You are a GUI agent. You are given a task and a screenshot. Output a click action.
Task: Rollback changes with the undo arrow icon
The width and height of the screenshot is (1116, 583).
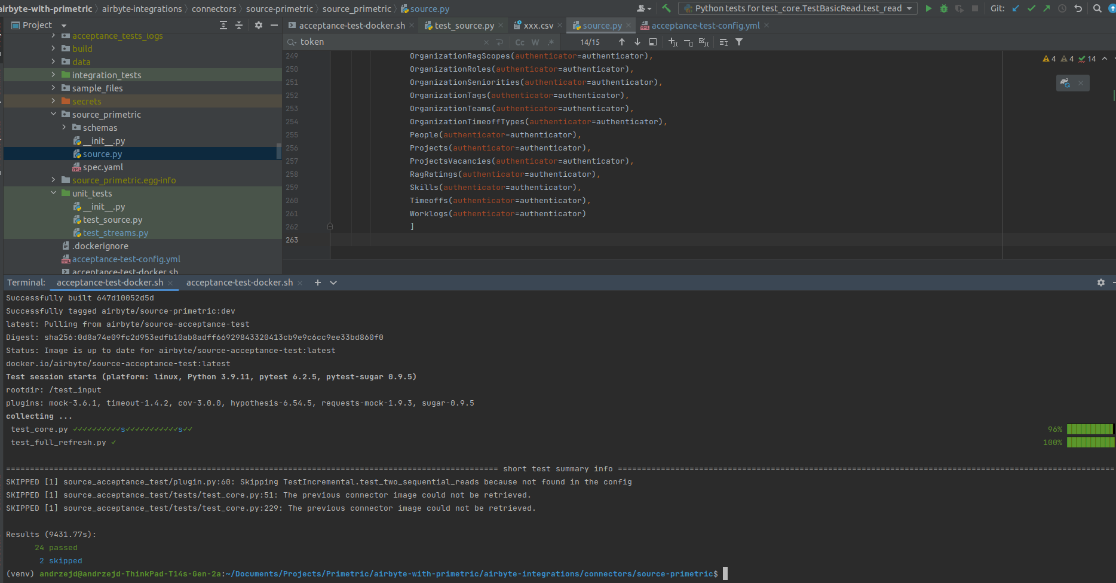tap(1078, 8)
